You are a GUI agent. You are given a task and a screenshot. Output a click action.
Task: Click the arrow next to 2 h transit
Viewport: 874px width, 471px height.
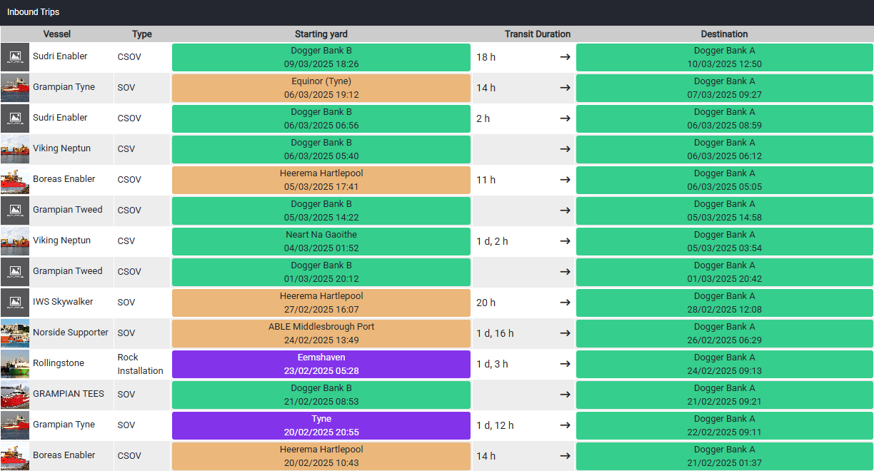[x=565, y=118]
